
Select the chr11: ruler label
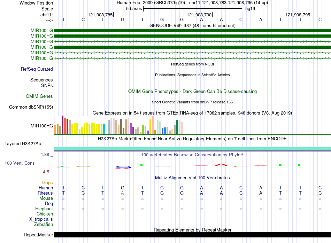[47, 15]
